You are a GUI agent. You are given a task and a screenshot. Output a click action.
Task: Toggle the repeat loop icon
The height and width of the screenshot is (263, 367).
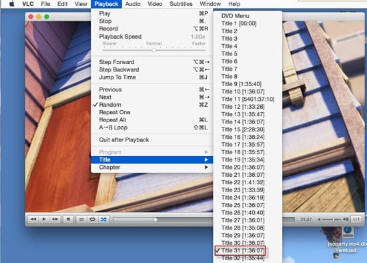click(93, 220)
